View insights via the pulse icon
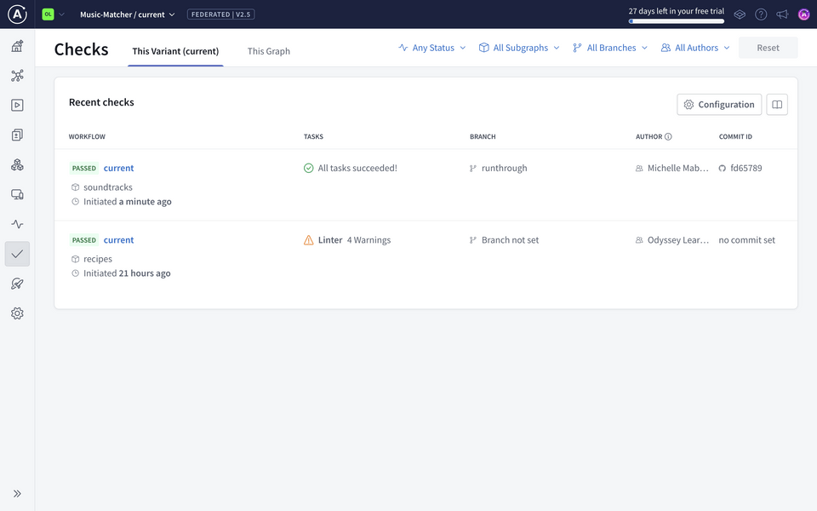Screen dimensions: 817x511 coord(16,223)
